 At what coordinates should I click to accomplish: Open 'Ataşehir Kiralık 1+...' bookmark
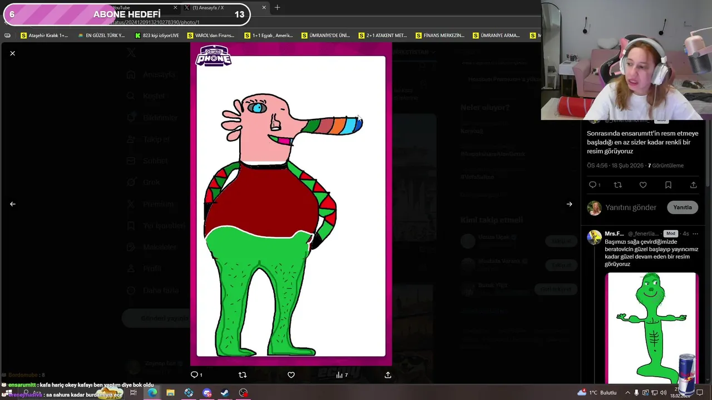pyautogui.click(x=44, y=36)
